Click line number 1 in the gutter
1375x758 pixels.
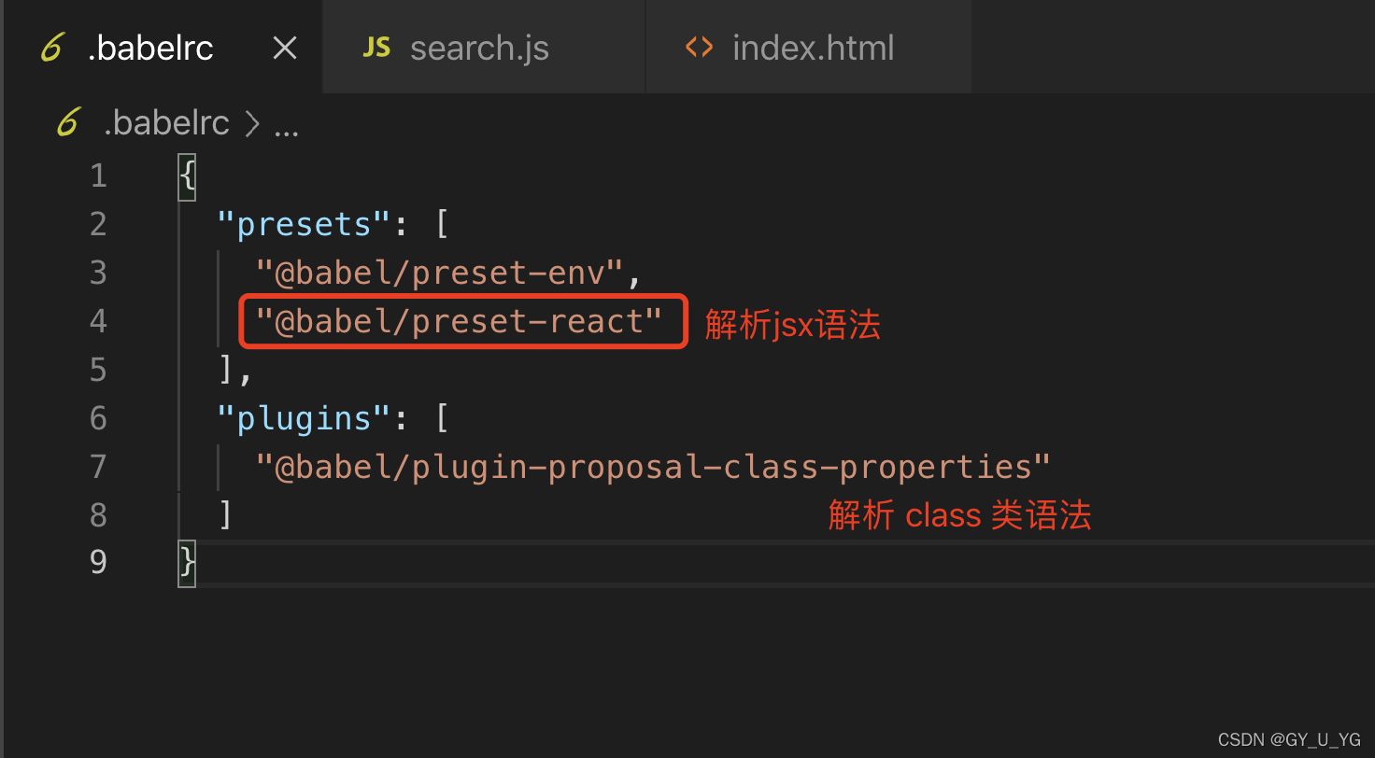(98, 175)
